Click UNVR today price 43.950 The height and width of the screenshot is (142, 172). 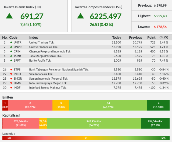pos(116,47)
